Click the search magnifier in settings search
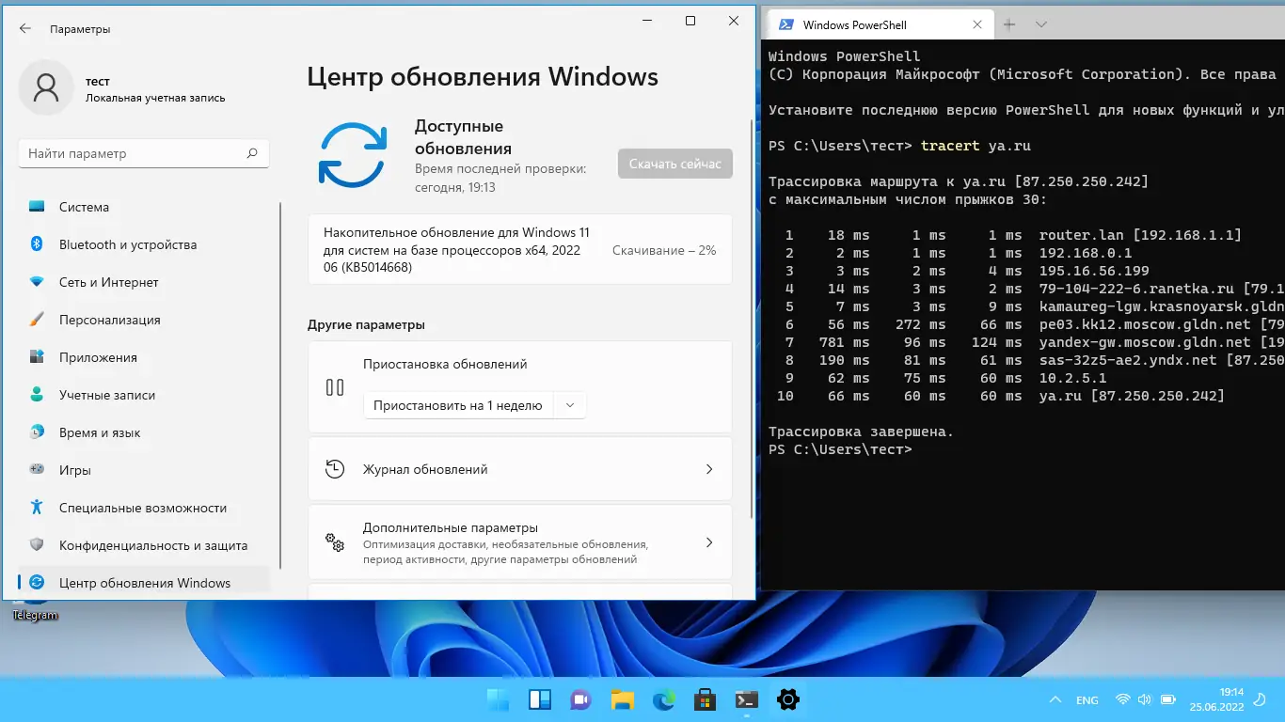This screenshot has width=1285, height=722. (x=252, y=153)
